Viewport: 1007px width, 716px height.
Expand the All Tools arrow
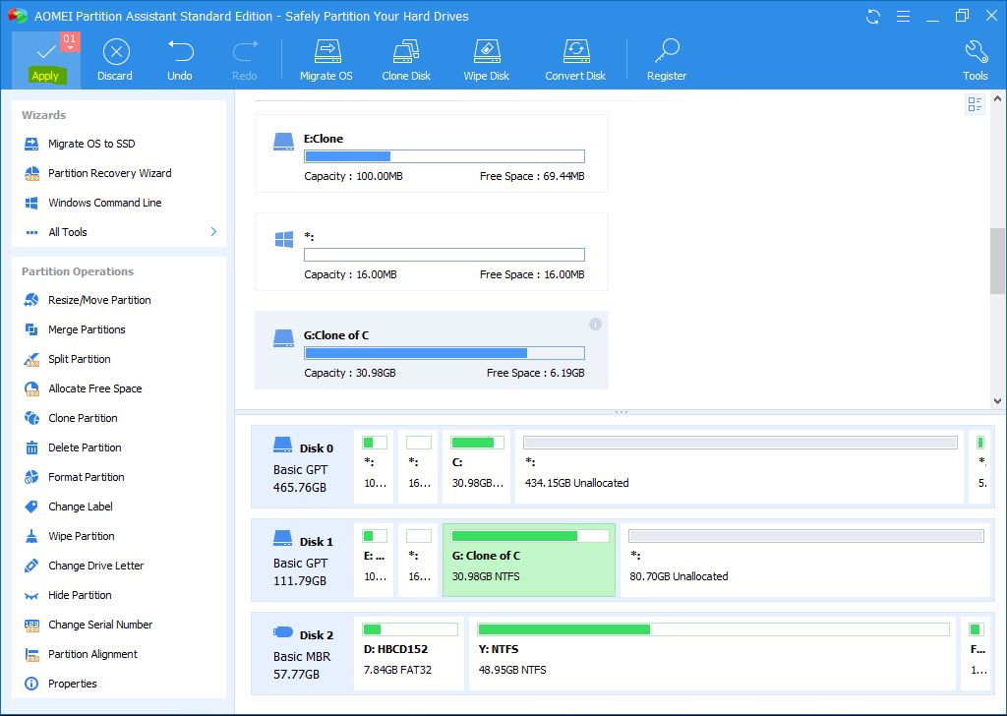click(213, 232)
